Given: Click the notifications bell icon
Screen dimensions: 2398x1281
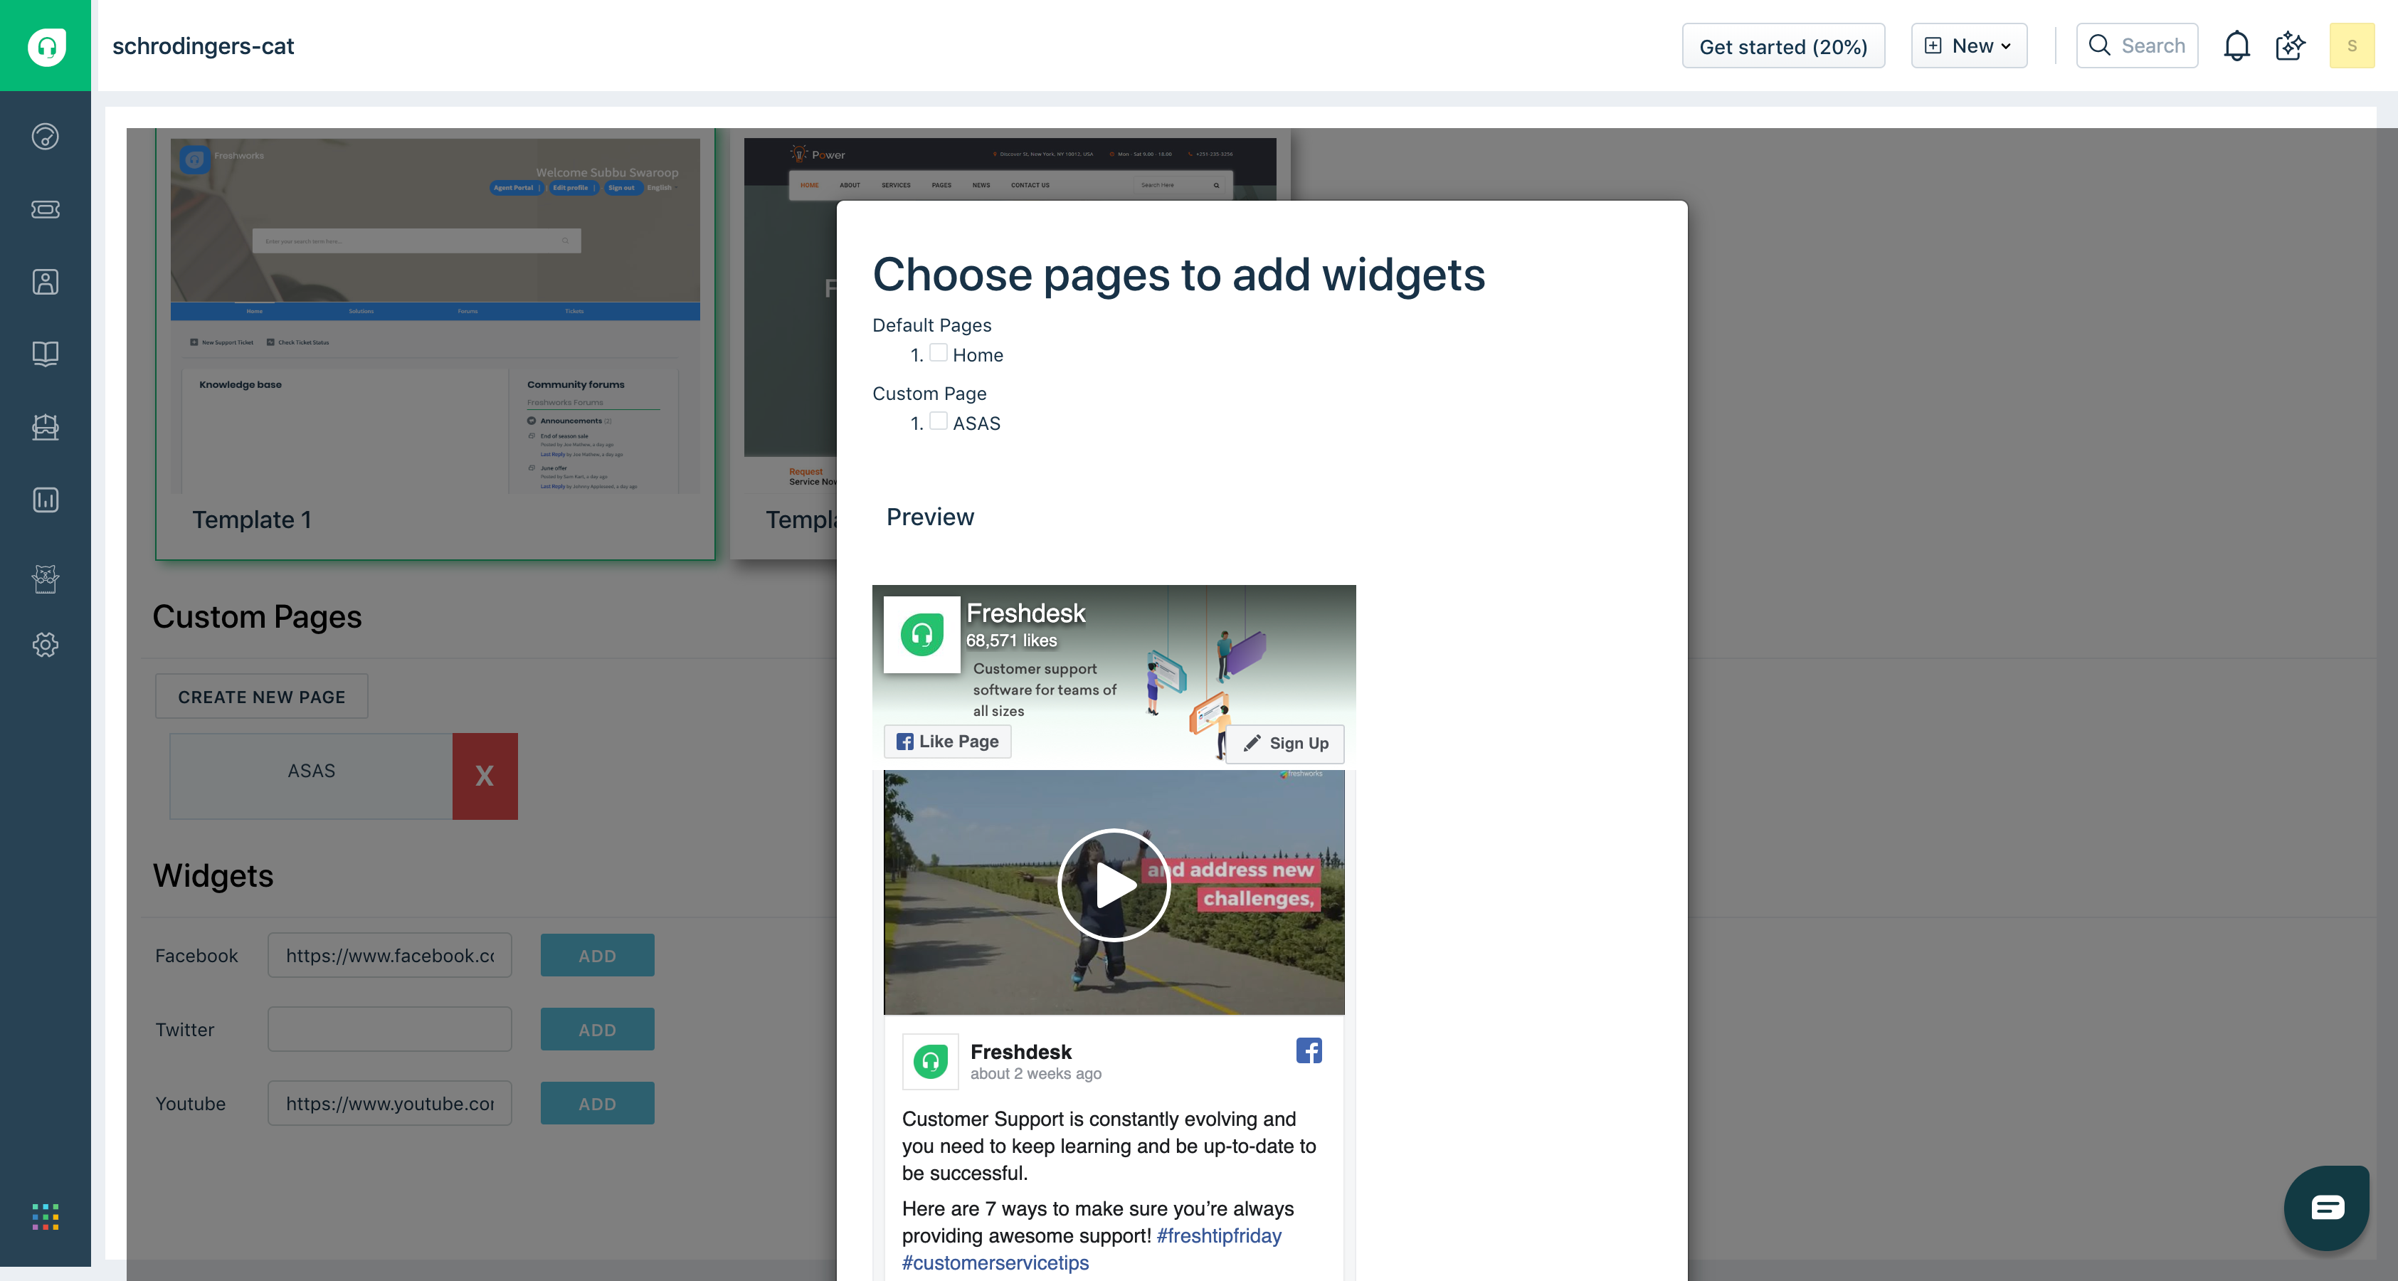Looking at the screenshot, I should (x=2236, y=46).
